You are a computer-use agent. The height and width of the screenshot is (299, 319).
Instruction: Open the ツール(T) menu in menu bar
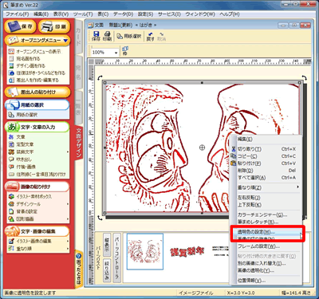(x=83, y=14)
